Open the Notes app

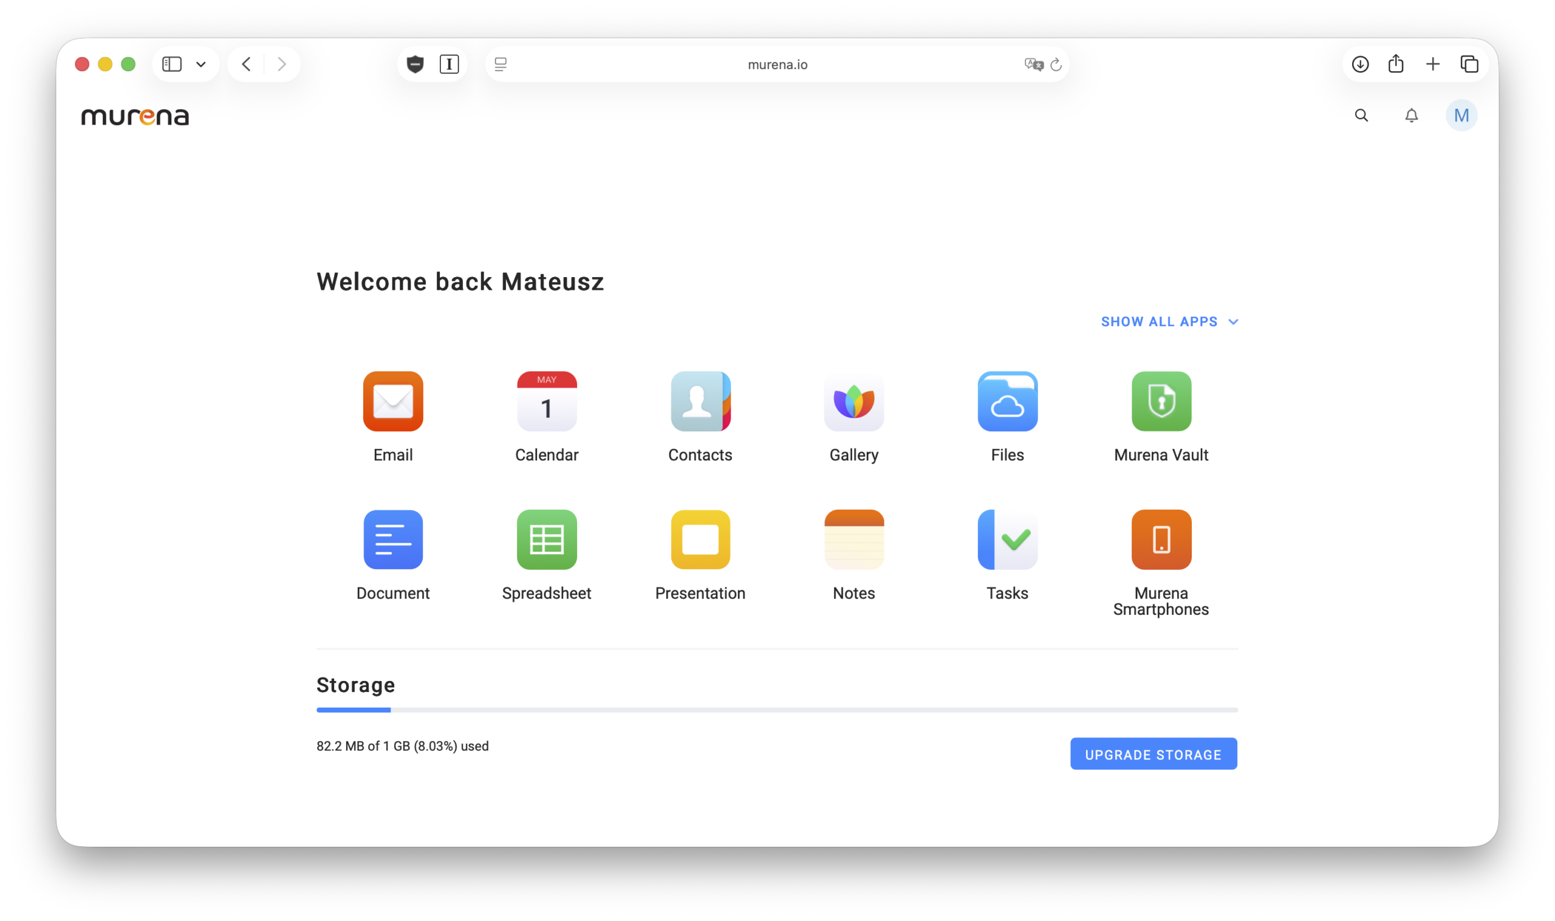click(854, 539)
